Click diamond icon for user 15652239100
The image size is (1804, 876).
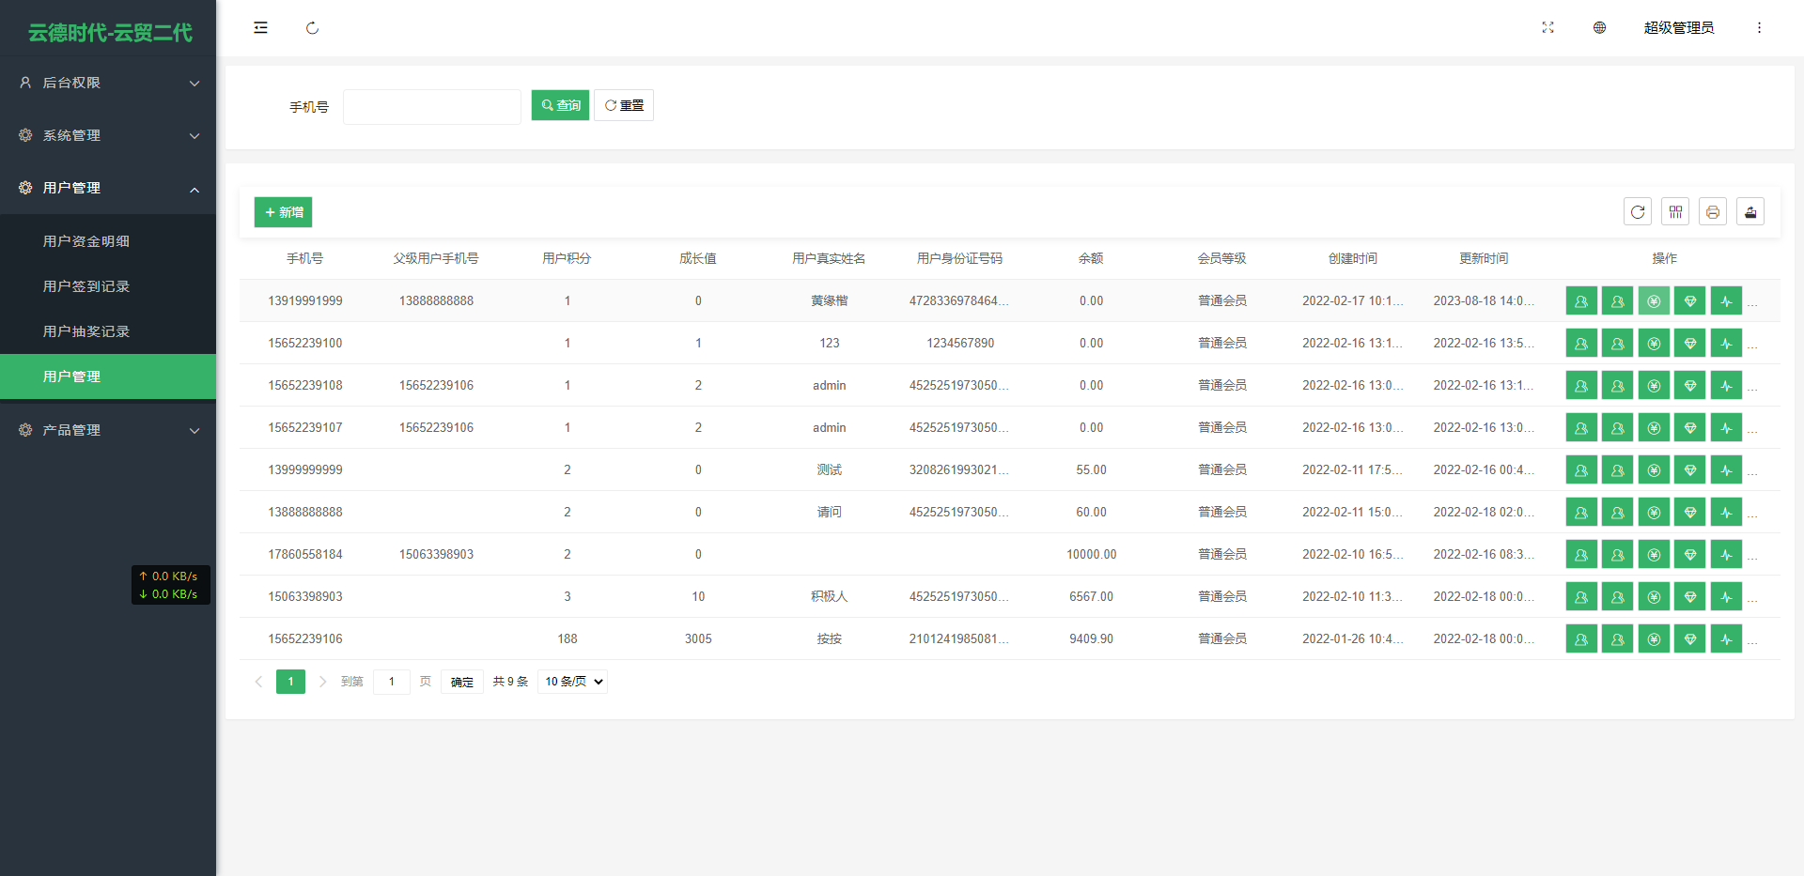pyautogui.click(x=1690, y=344)
